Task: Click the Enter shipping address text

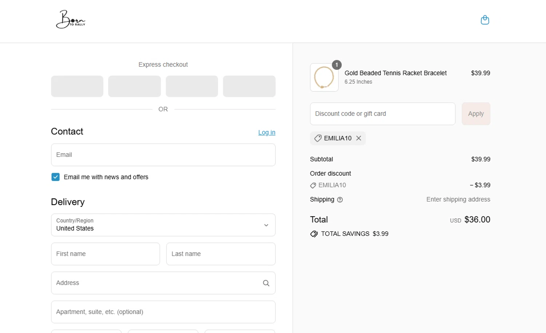Action: click(x=458, y=199)
